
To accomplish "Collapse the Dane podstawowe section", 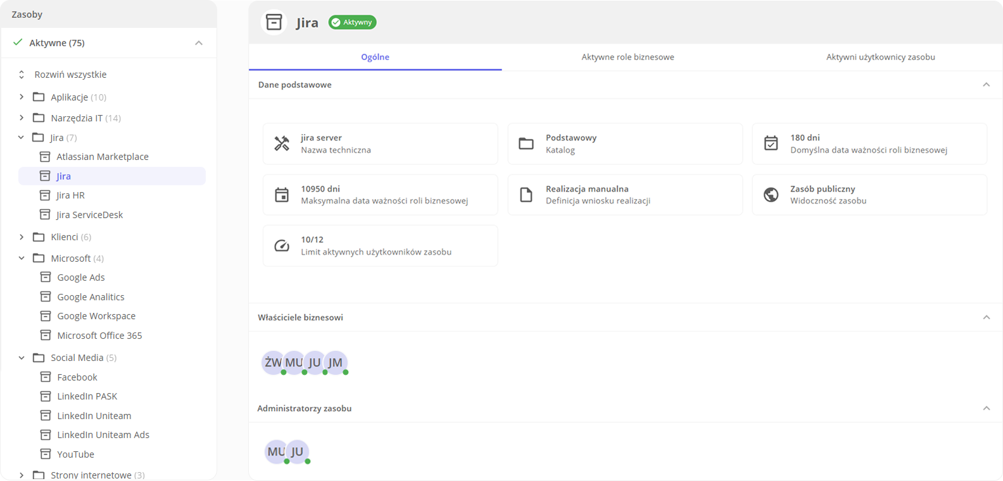I will (x=986, y=85).
